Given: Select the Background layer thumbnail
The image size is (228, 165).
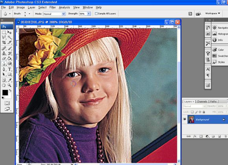Looking at the screenshot, I should click(x=191, y=119).
